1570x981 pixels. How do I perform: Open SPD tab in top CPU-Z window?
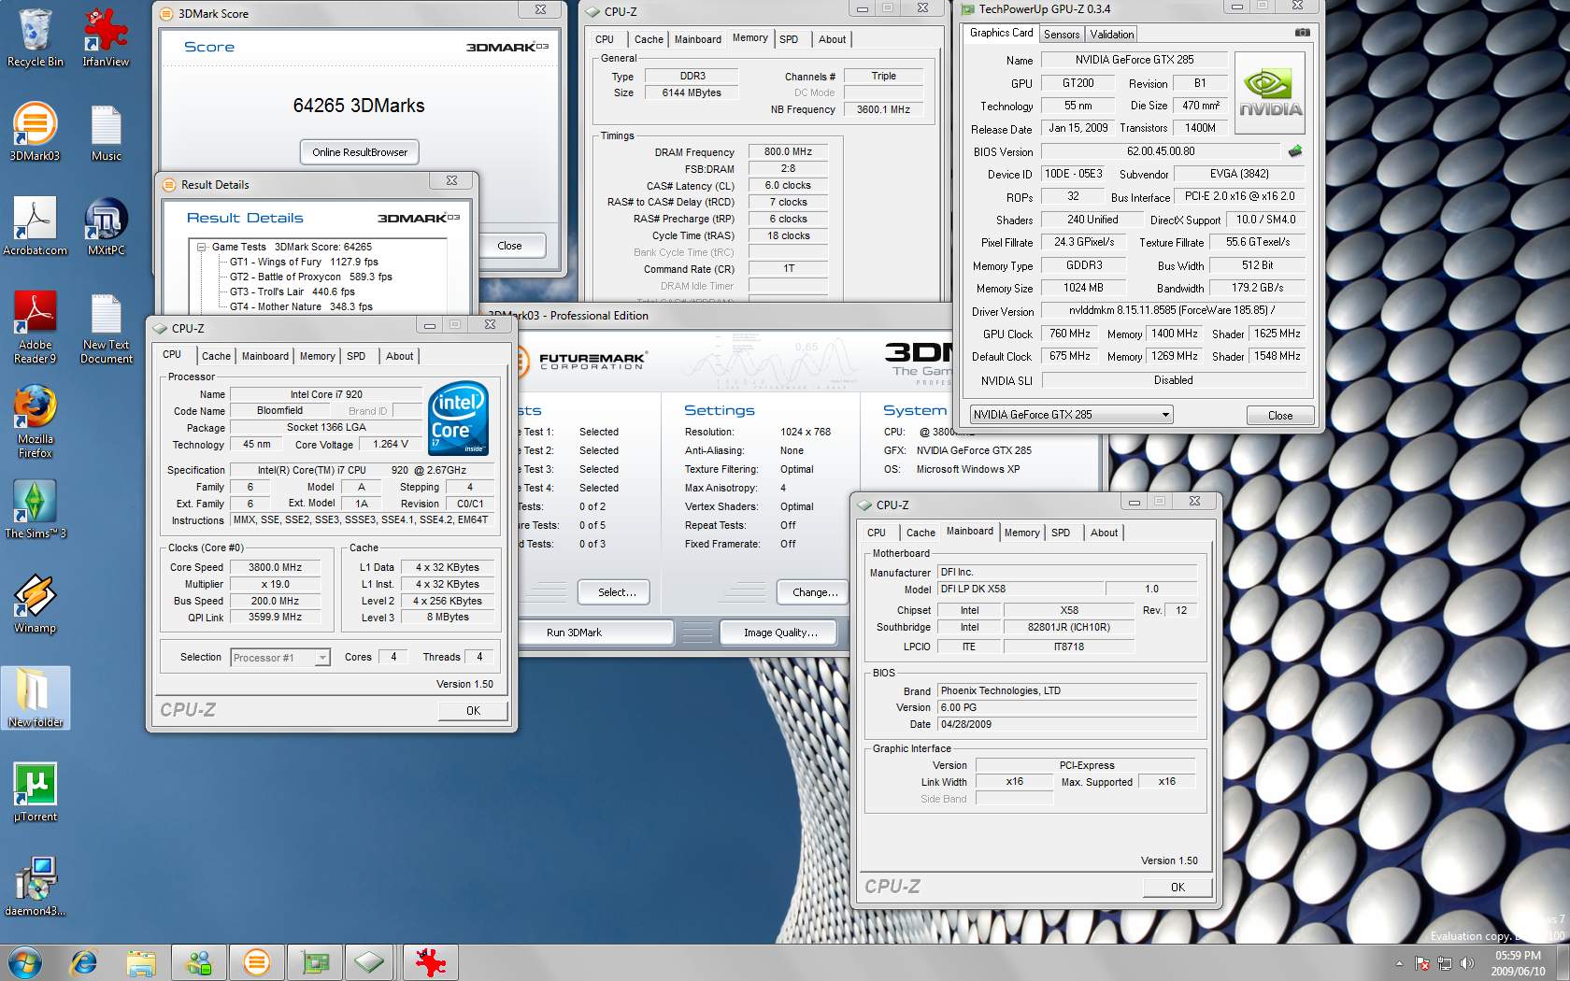click(789, 39)
